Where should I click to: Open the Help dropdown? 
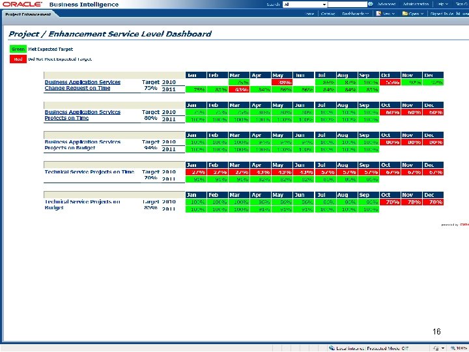pos(442,4)
